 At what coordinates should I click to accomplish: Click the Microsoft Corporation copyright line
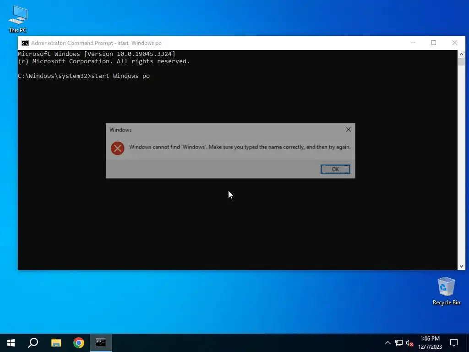tap(104, 61)
